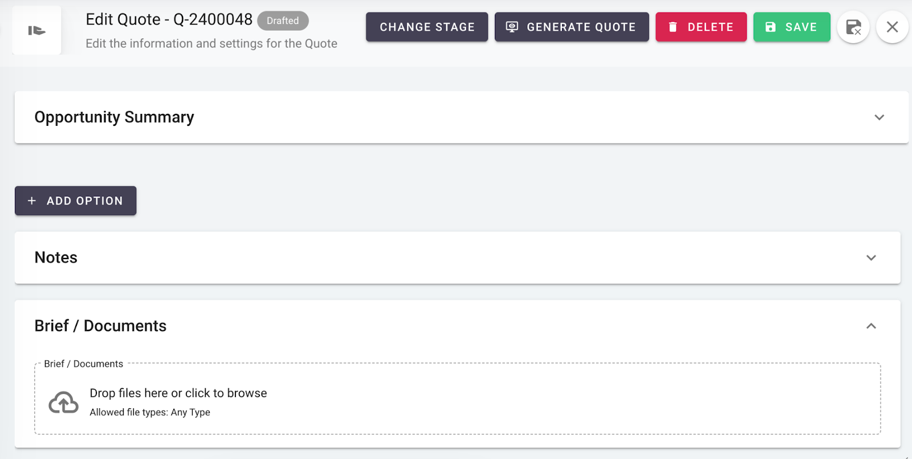
Task: Click the Notes section heading
Action: [x=56, y=257]
